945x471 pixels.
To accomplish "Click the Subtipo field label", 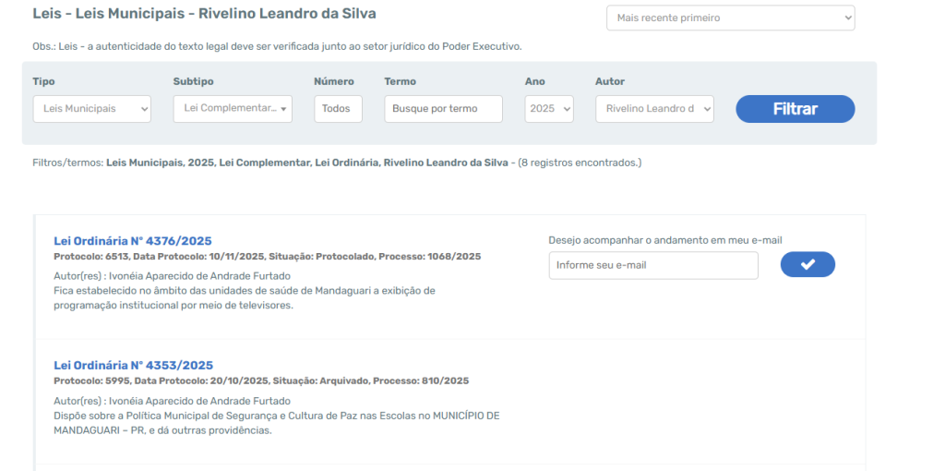I will click(193, 81).
